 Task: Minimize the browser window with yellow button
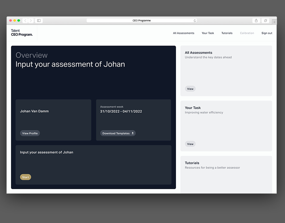pyautogui.click(x=15, y=21)
